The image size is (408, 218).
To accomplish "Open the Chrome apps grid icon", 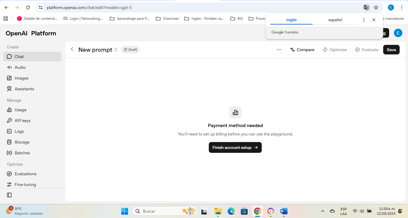I will pyautogui.click(x=6, y=19).
